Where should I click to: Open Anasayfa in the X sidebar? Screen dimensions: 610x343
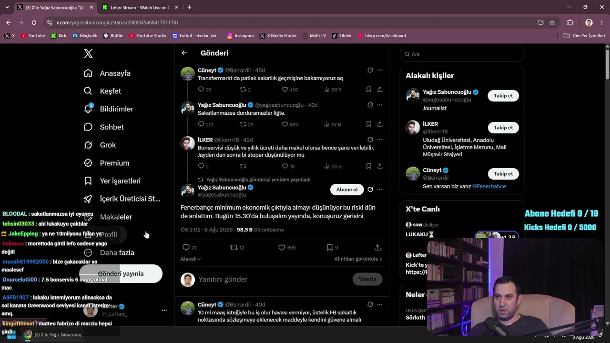click(107, 73)
